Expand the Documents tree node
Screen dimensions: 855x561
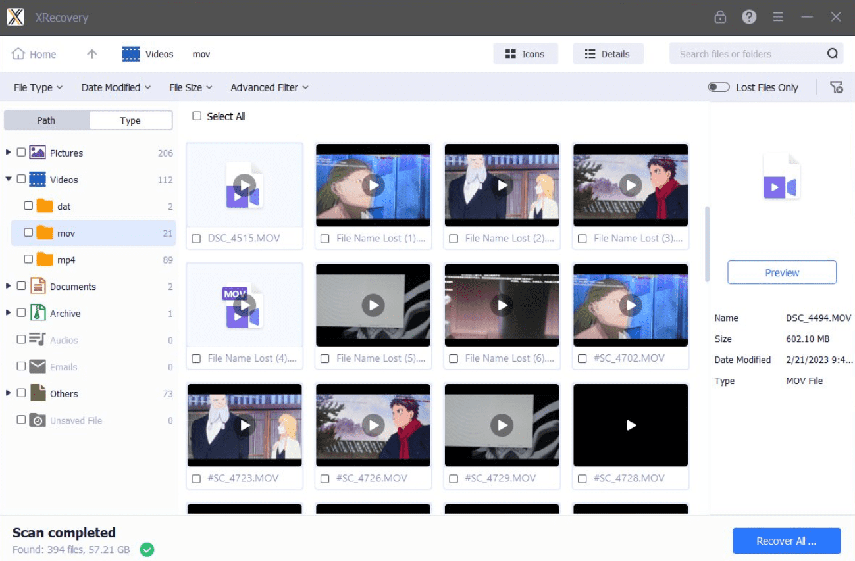click(x=8, y=285)
